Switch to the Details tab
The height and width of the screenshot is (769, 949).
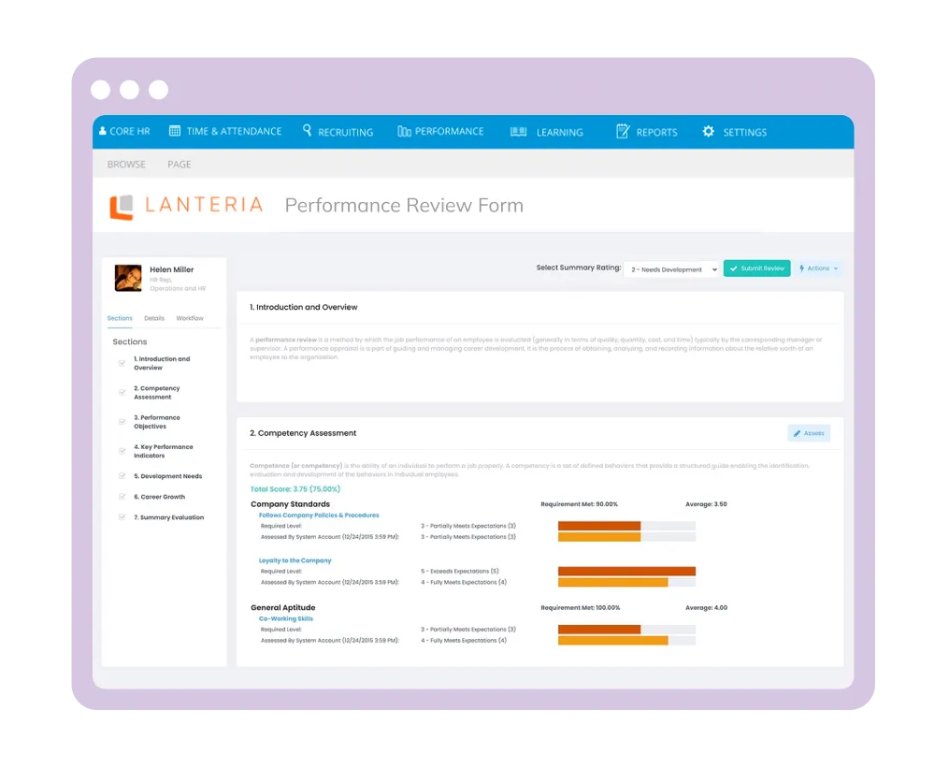154,318
